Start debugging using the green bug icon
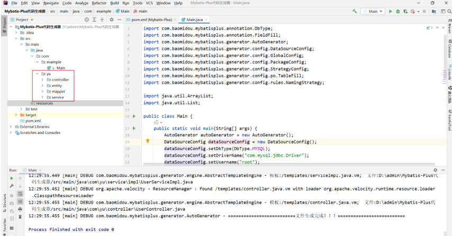Viewport: 452px width, 236px height. [398, 11]
